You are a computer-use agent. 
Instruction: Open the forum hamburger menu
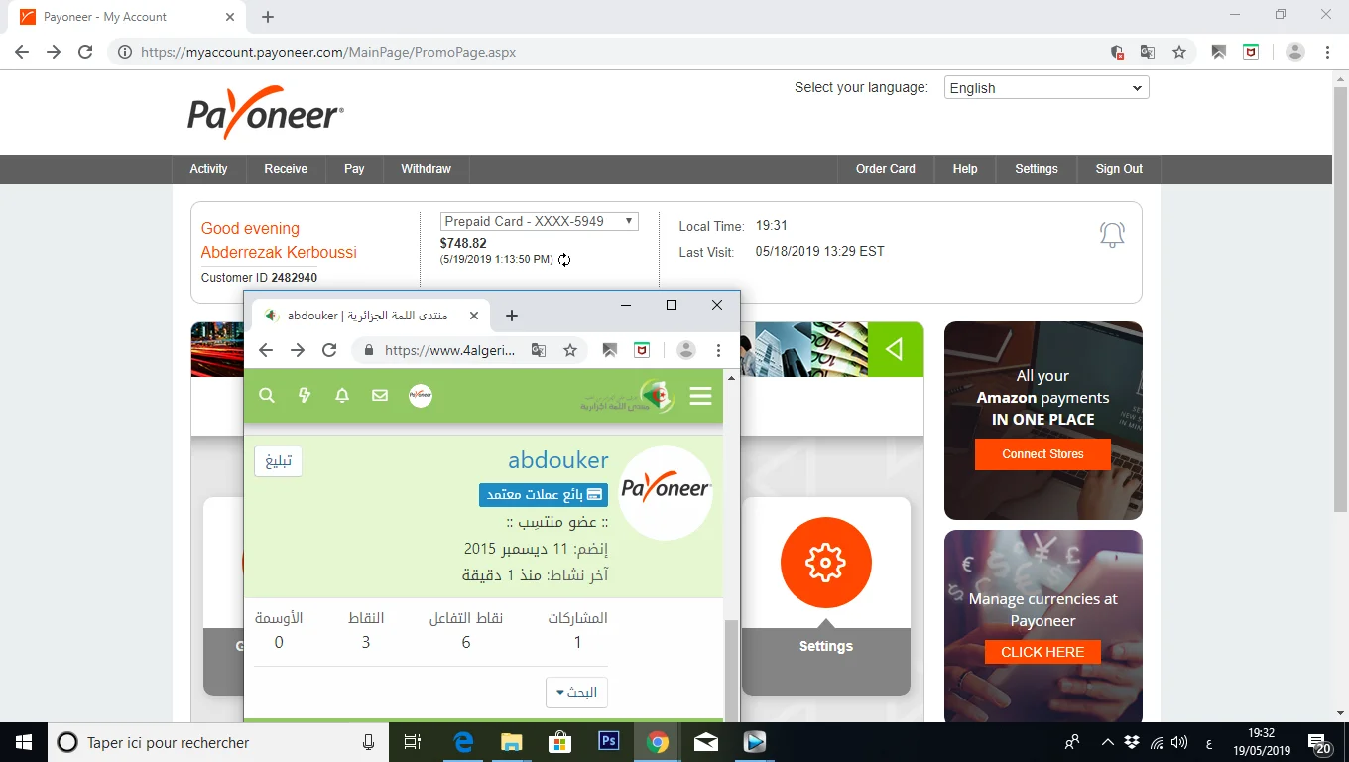[x=700, y=396]
